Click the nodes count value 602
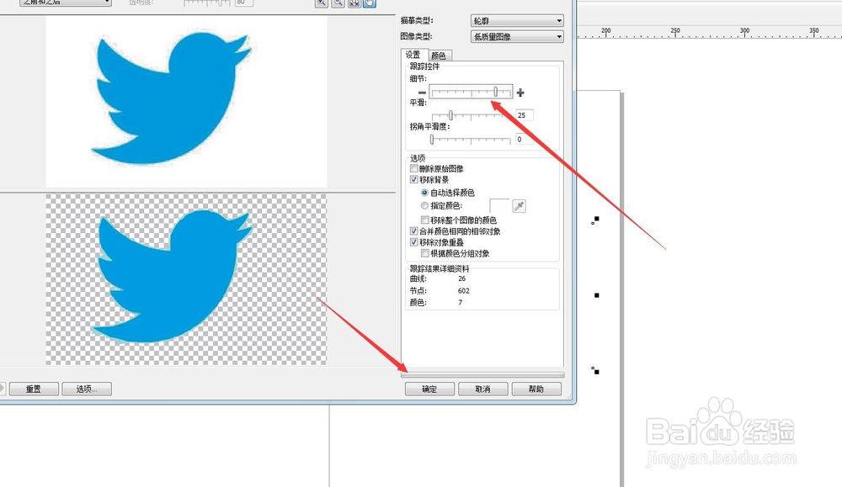 click(x=463, y=291)
